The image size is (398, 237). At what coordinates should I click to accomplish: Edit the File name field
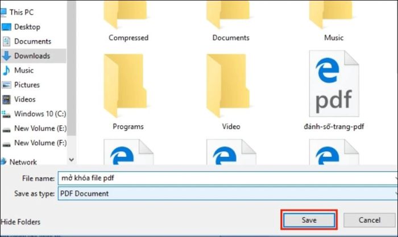pyautogui.click(x=227, y=178)
